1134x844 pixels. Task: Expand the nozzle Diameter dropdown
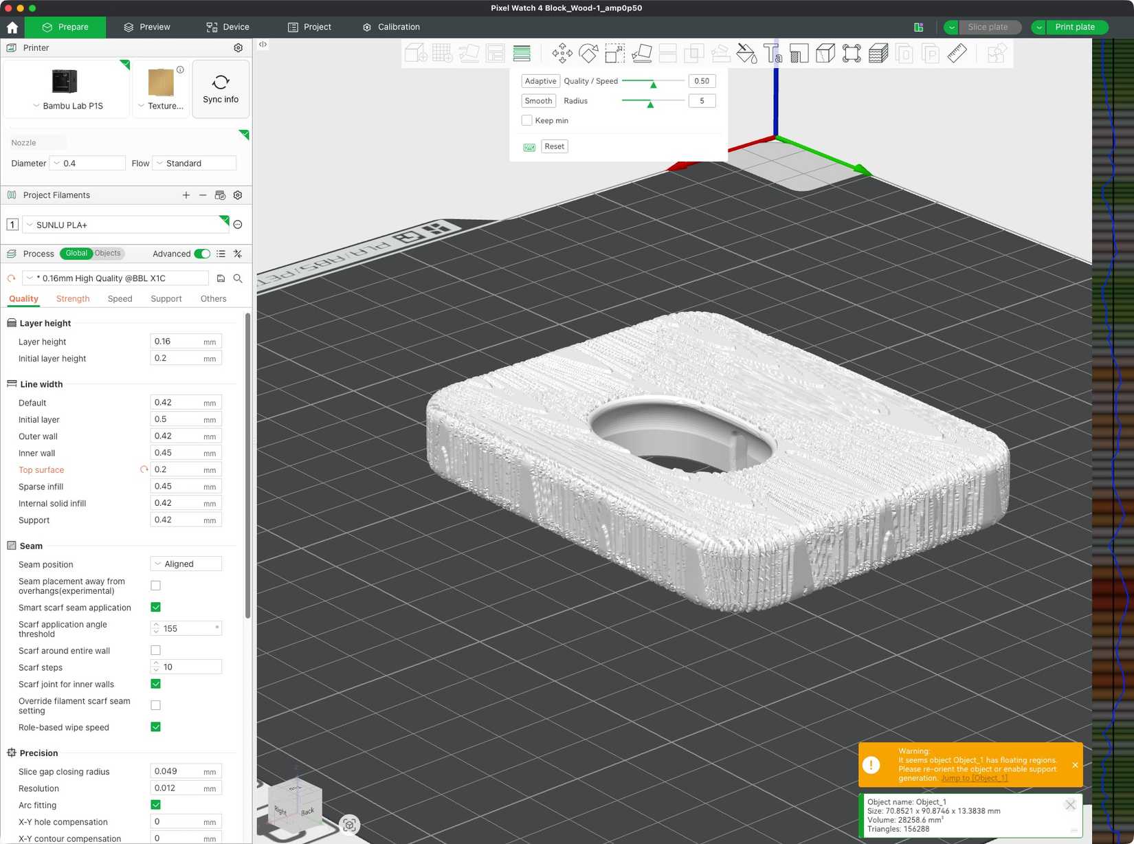click(x=87, y=164)
